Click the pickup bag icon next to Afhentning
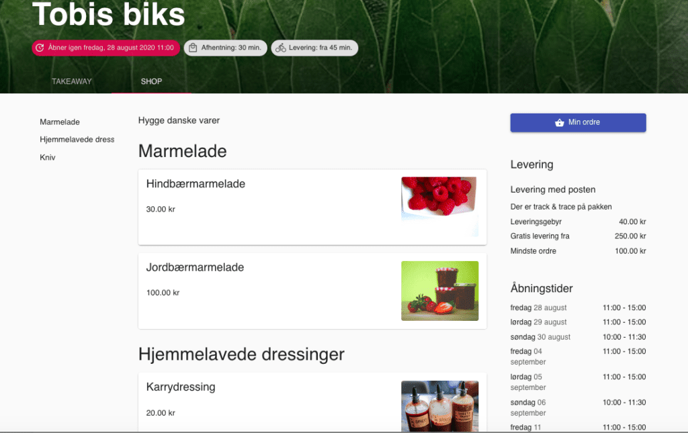This screenshot has height=433, width=688. pos(193,48)
